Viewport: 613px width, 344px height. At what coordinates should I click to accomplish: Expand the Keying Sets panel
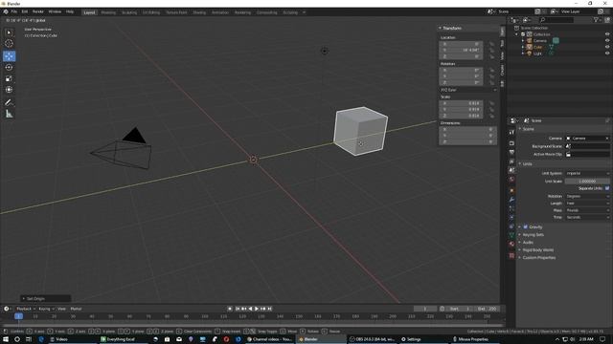tap(533, 235)
